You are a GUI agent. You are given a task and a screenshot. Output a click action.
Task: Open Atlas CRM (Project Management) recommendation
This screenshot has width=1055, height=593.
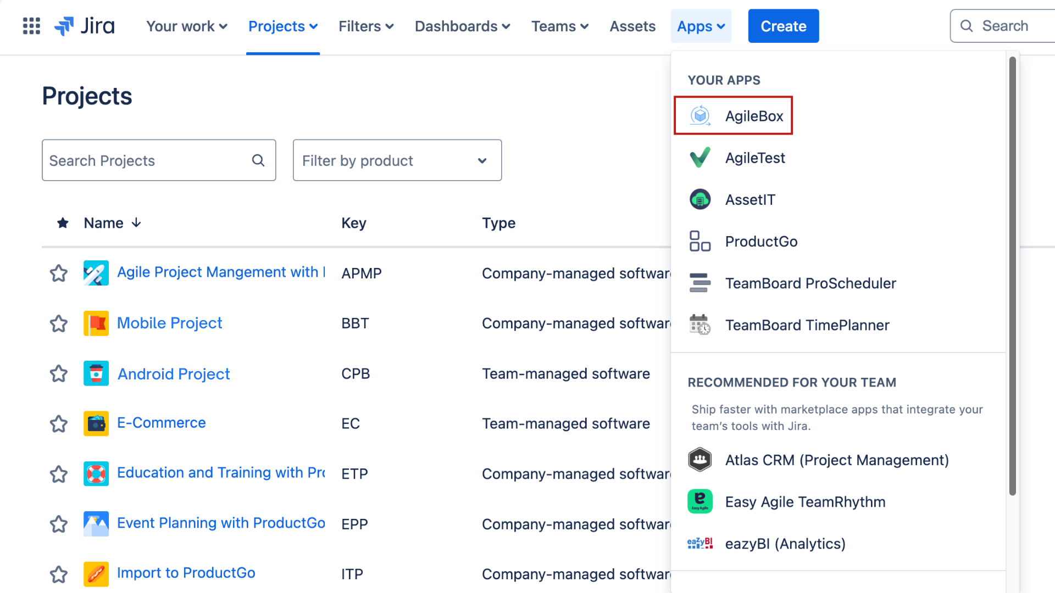click(837, 460)
